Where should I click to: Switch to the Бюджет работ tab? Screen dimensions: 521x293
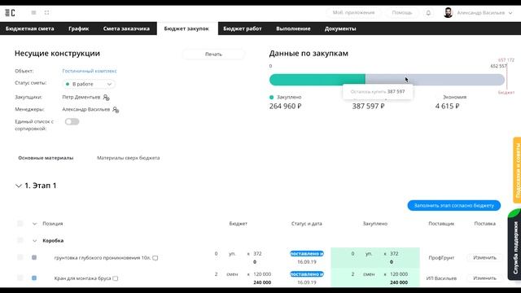coord(243,28)
